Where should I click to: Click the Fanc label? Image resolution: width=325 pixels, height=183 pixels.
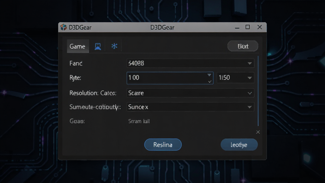pos(76,63)
